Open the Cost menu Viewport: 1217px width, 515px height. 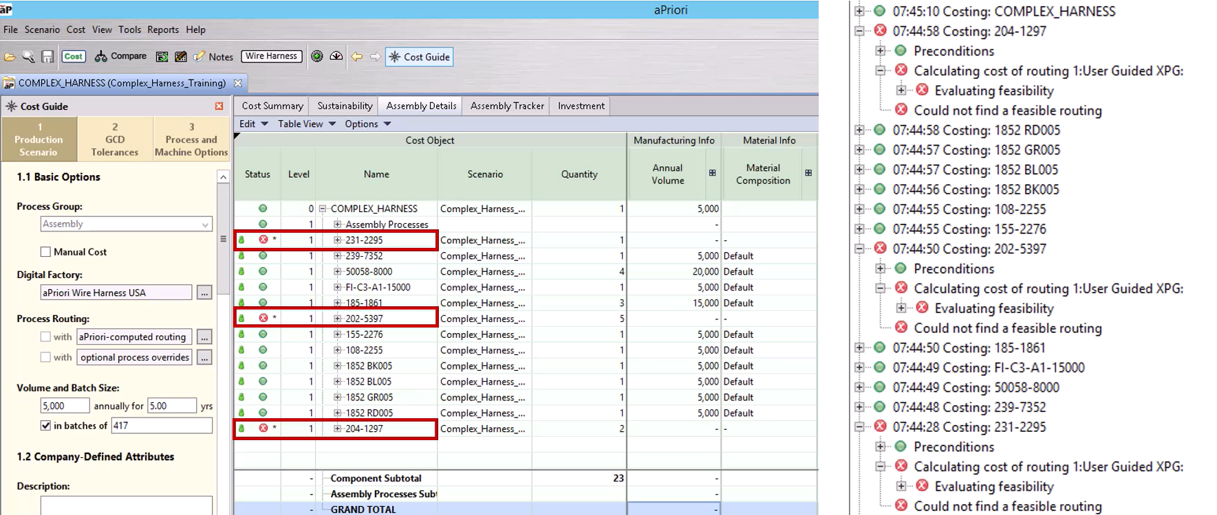76,30
